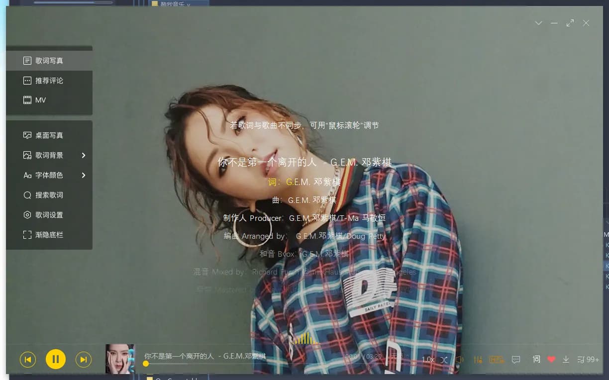
Task: Download the current song
Action: 566,359
